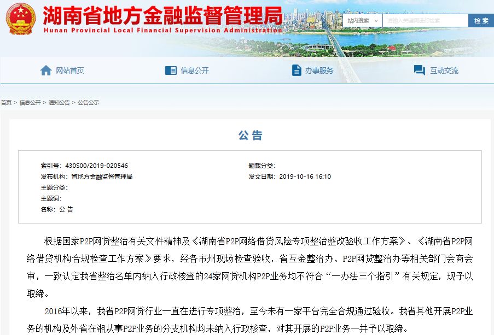Click the publish date 2019-10-16 16:10
Screen dimensions: 494x335
[305, 177]
